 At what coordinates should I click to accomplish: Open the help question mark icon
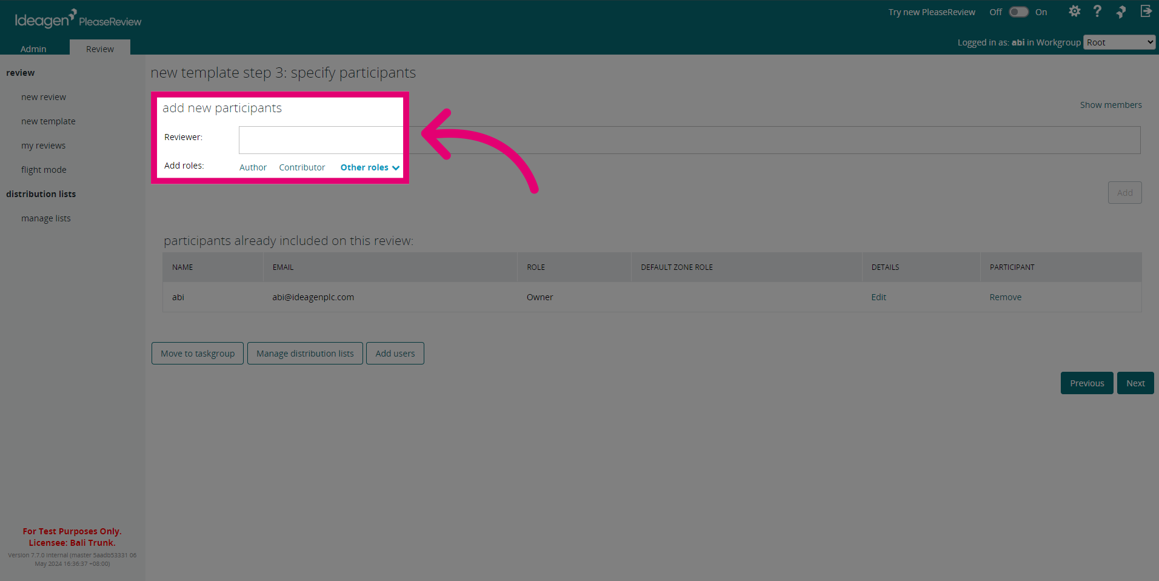pos(1097,12)
